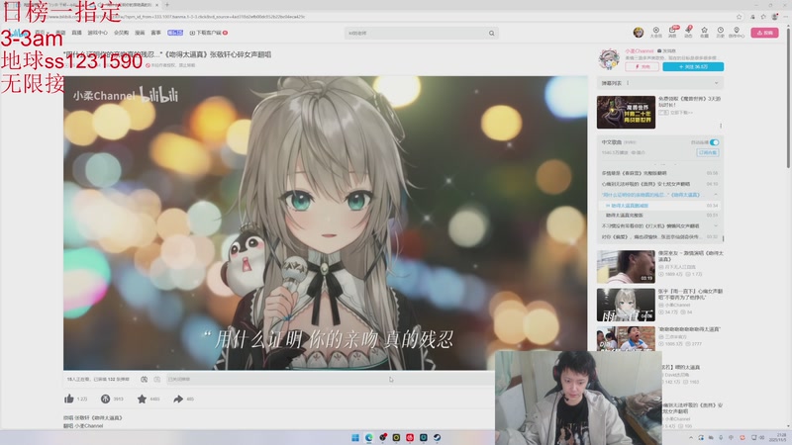
Task: Open a new browser tab with plus
Action: point(167,5)
